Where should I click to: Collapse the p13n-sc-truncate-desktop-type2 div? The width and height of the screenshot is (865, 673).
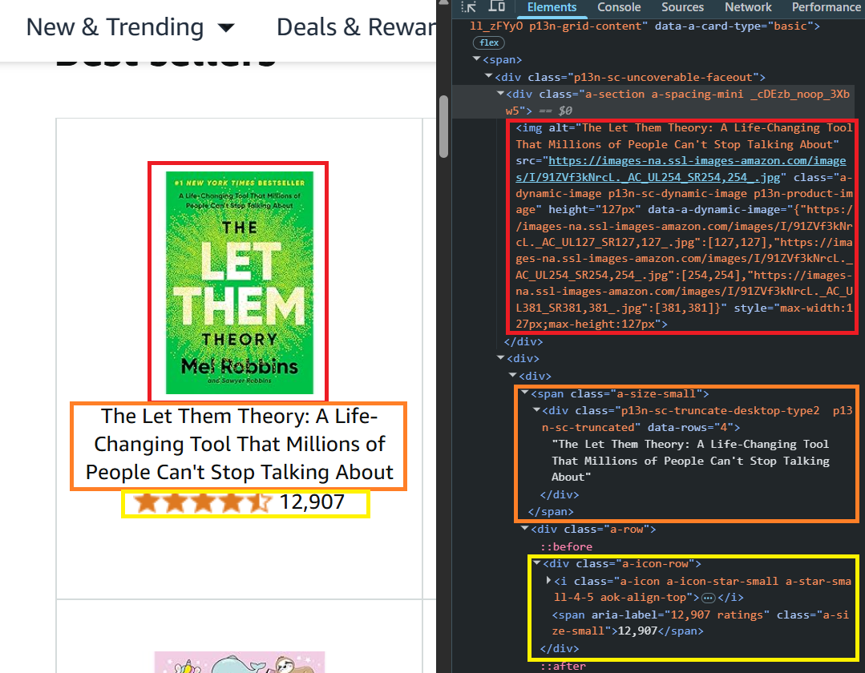pos(536,409)
